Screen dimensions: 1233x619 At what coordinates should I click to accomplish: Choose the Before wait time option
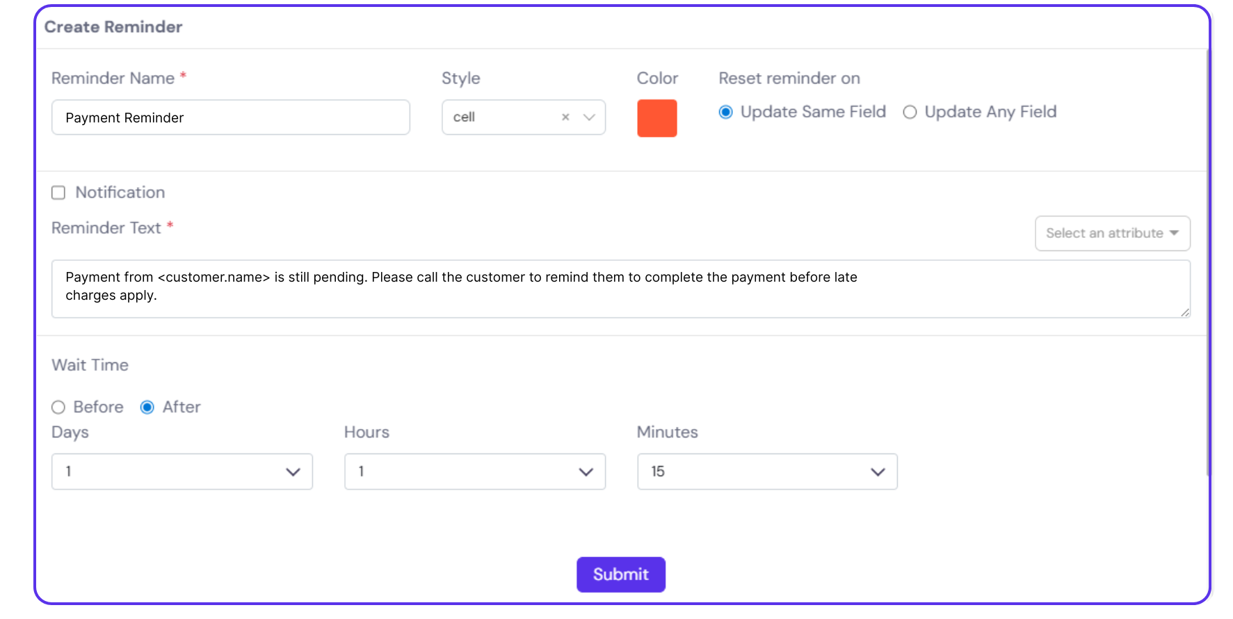pos(58,408)
